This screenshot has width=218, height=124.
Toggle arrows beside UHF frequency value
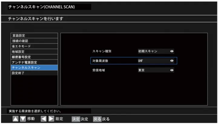point(172,61)
